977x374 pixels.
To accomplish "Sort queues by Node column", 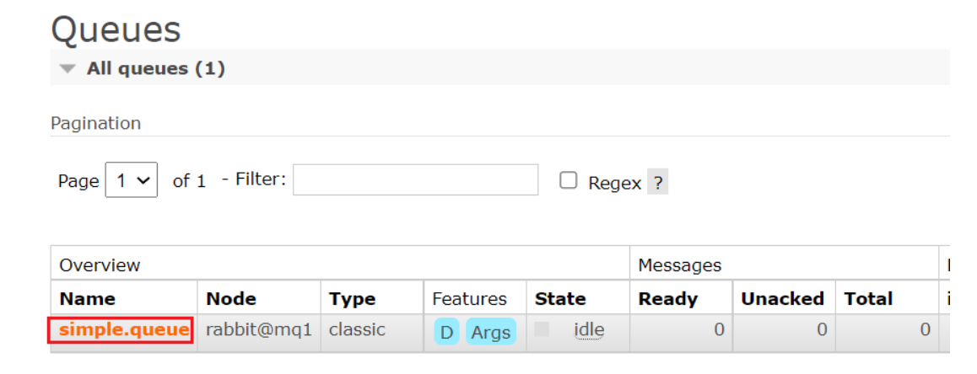I will pos(231,299).
